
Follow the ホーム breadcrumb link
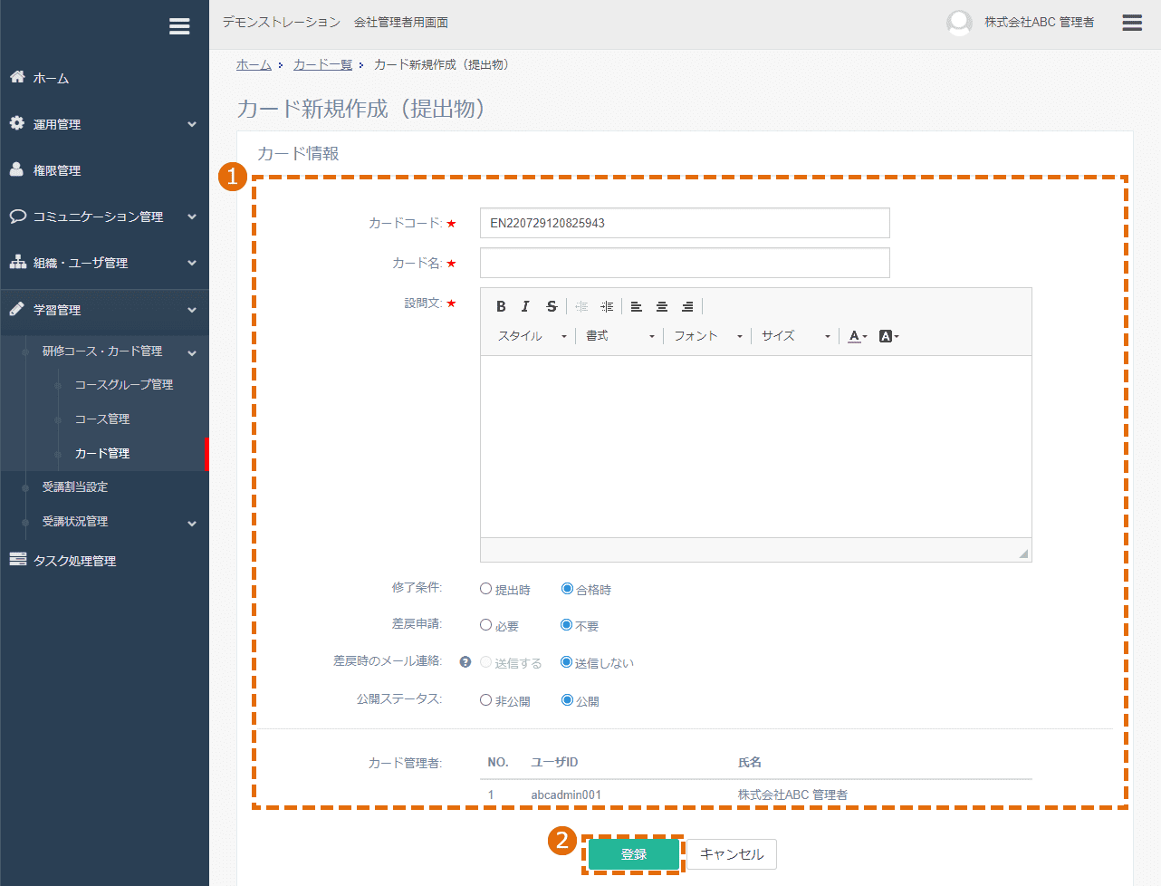point(254,64)
